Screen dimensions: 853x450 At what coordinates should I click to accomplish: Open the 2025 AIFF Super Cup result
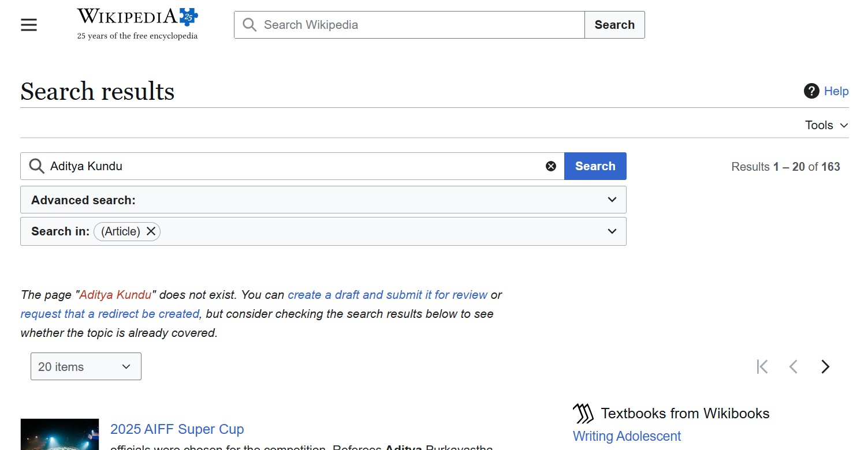tap(177, 429)
